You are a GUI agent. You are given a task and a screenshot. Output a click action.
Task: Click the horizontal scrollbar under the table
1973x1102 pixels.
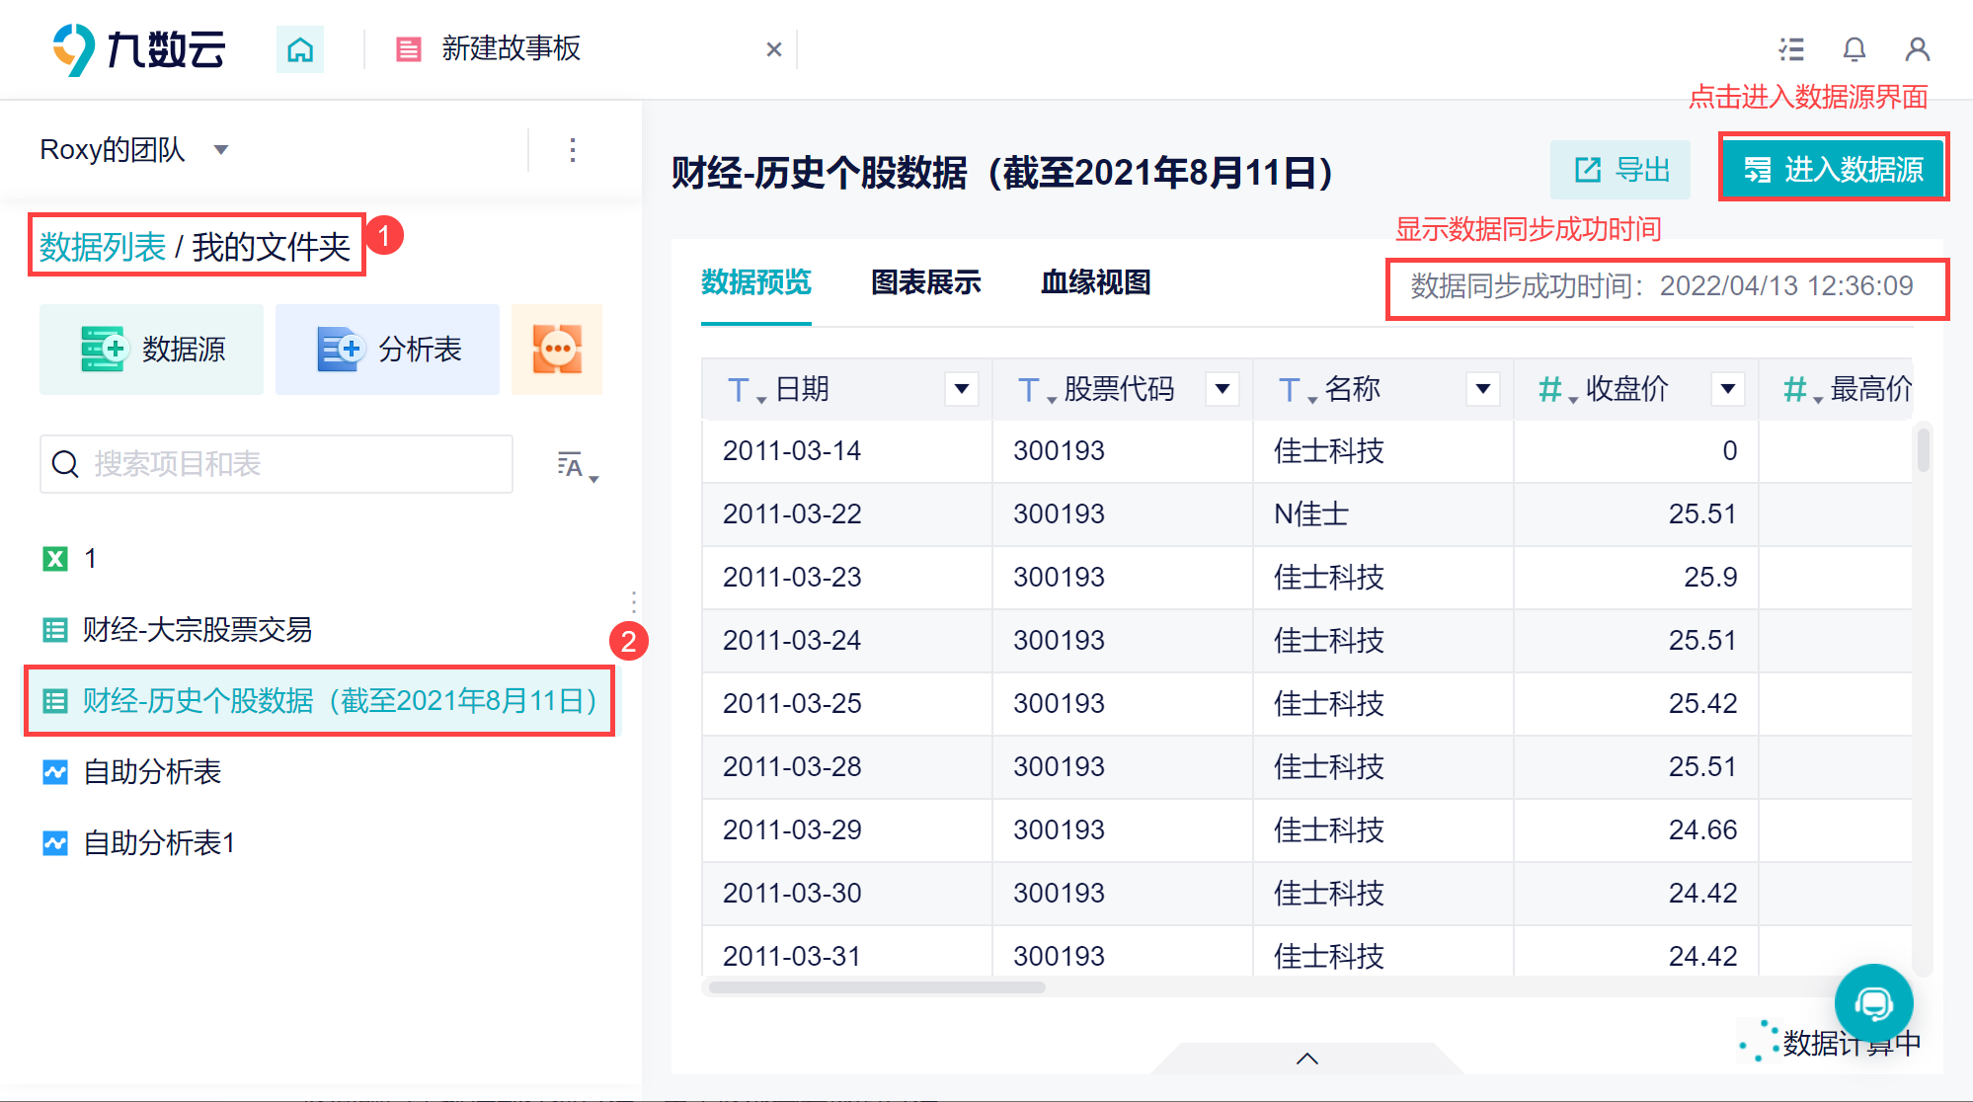tap(877, 987)
